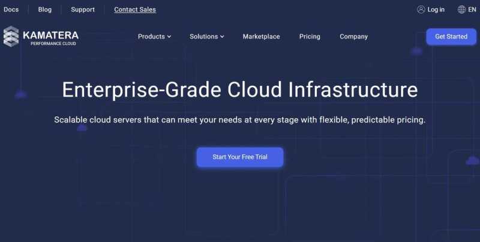Viewport: 480px width, 242px height.
Task: Click the Kamatera cube logo icon
Action: (x=11, y=36)
